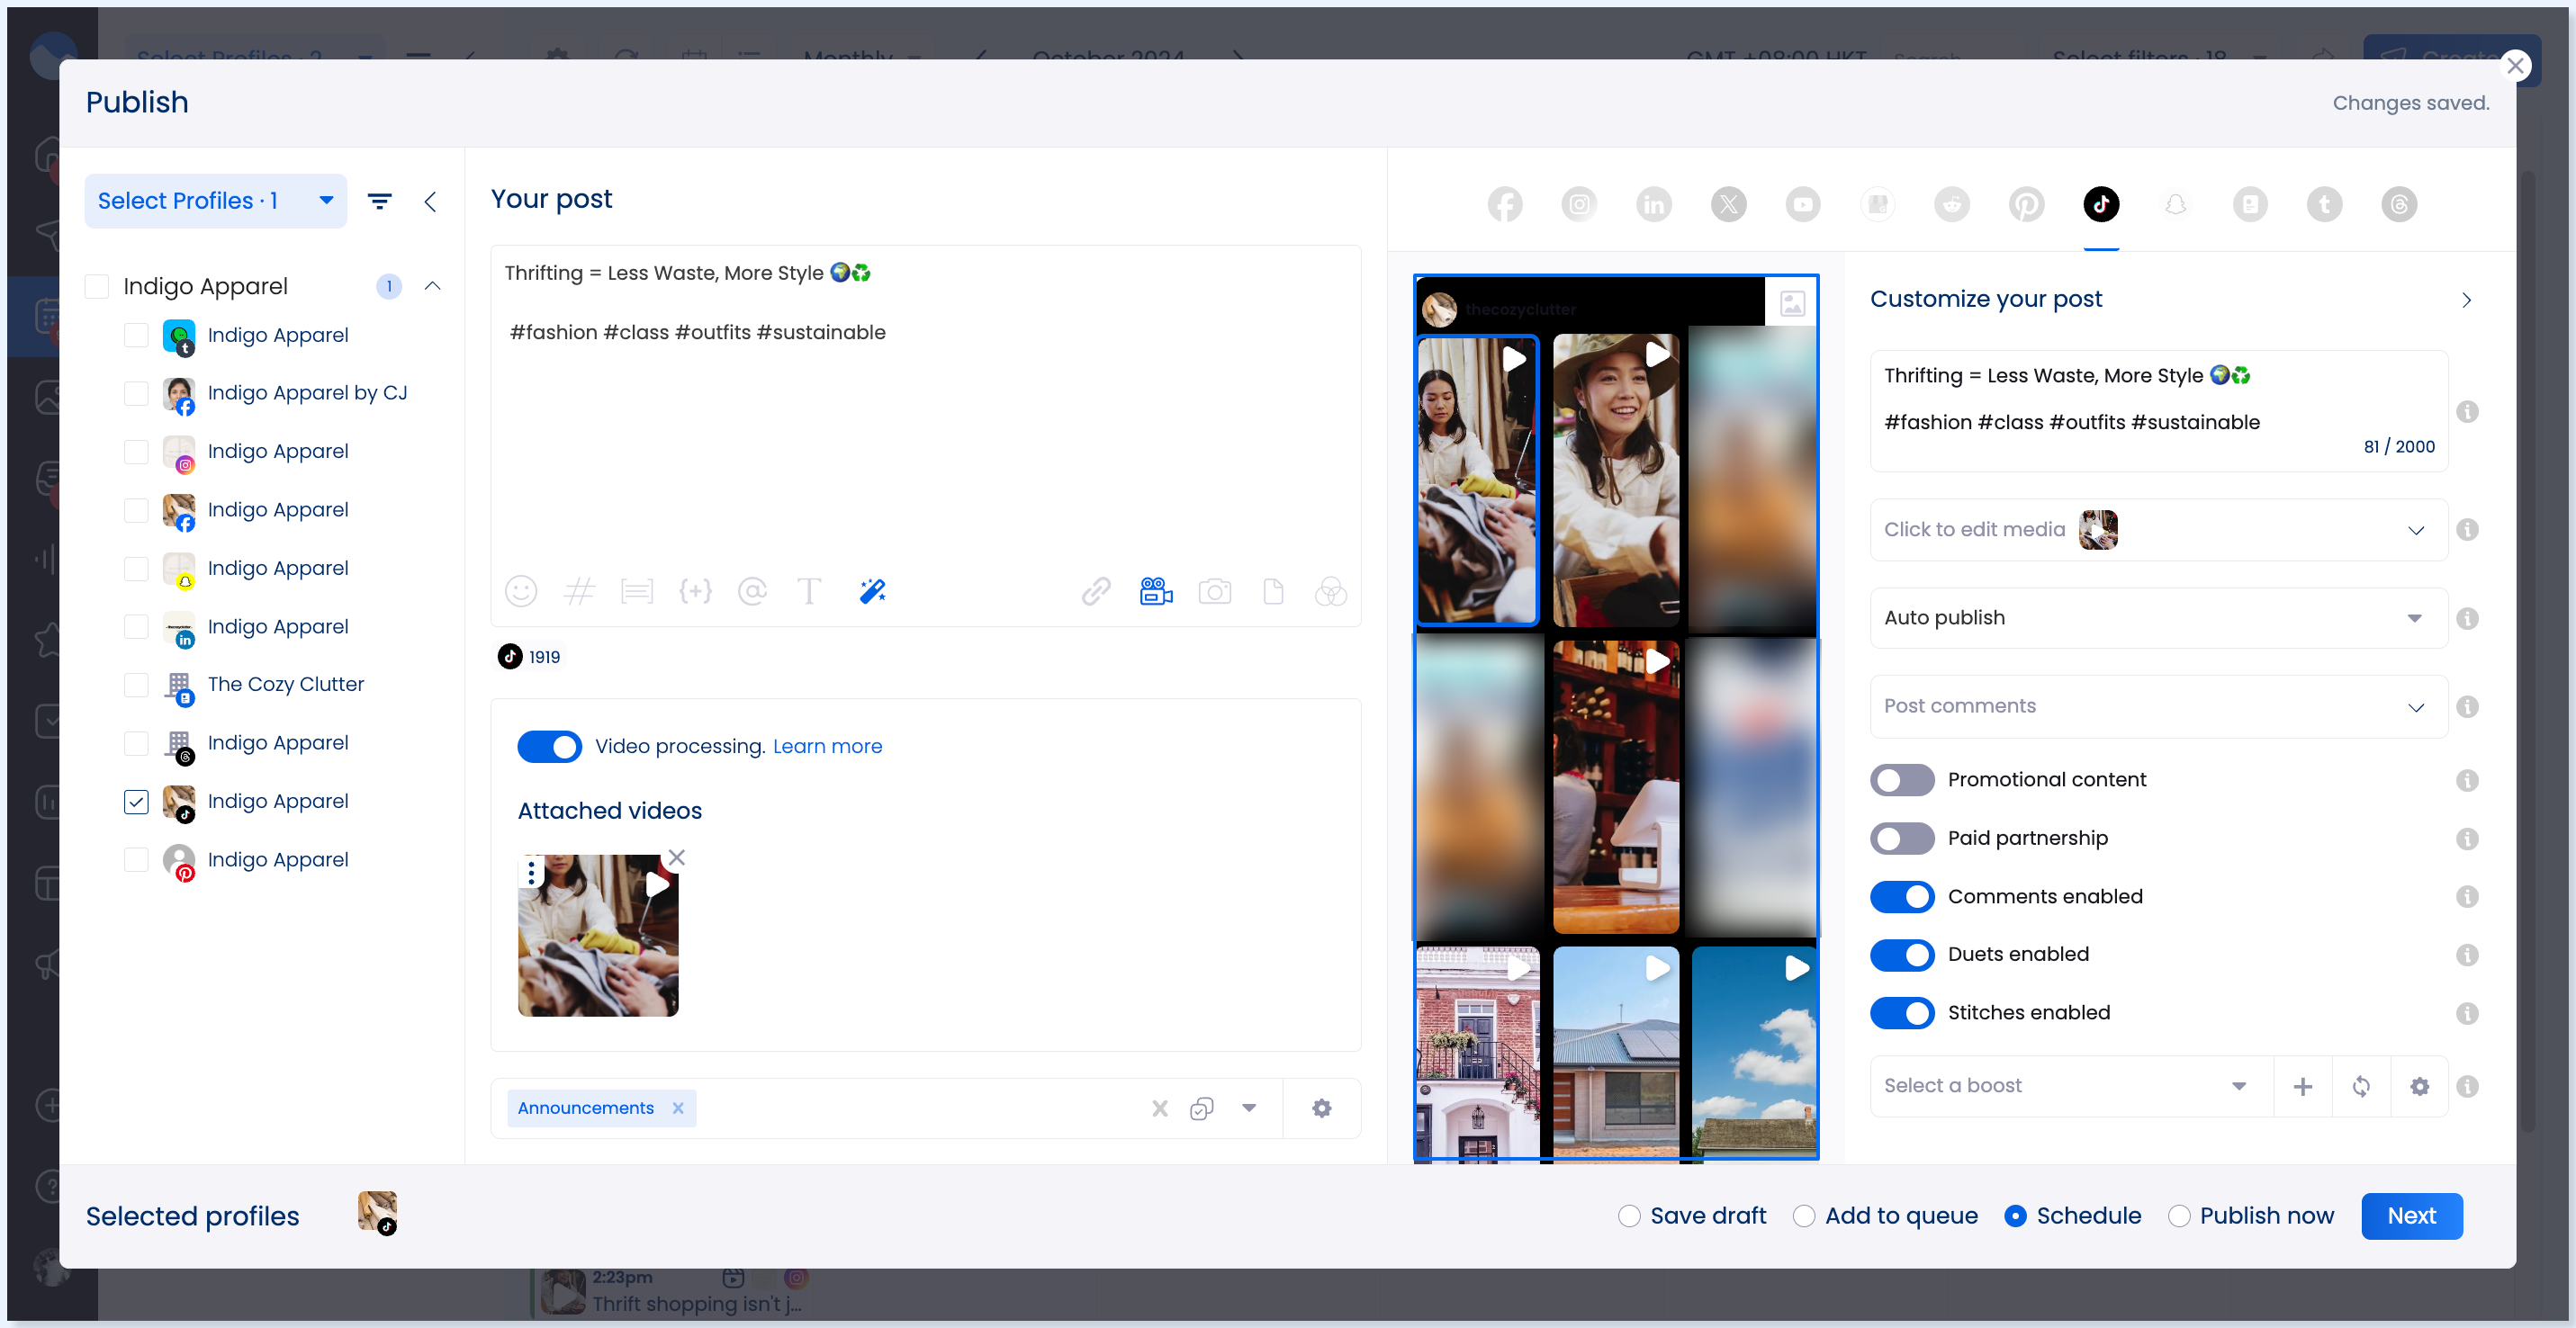This screenshot has height=1328, width=2576.
Task: Open the video camera upload icon
Action: pyautogui.click(x=1156, y=591)
